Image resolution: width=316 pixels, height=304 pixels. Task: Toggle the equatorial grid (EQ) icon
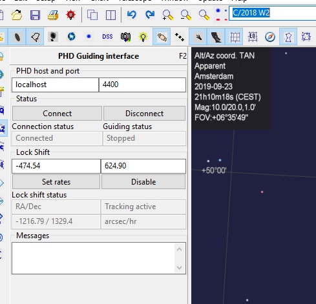click(x=253, y=37)
